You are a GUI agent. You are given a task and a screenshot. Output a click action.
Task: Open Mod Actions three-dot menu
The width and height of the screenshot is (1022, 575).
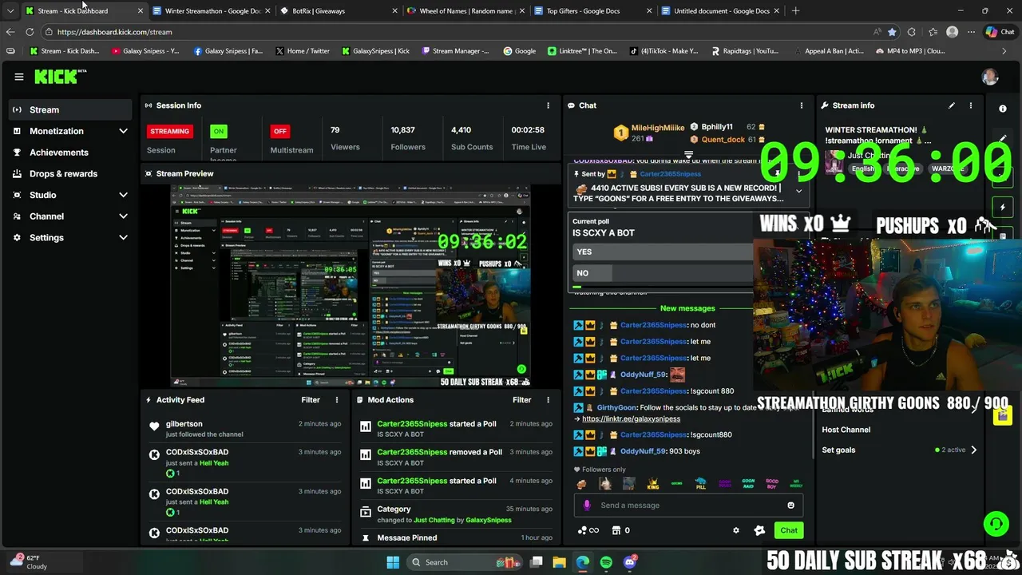point(548,400)
